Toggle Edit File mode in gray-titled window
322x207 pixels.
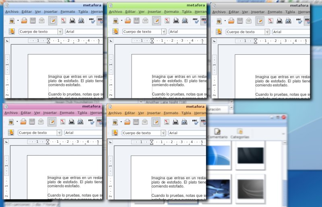(x=260, y=21)
